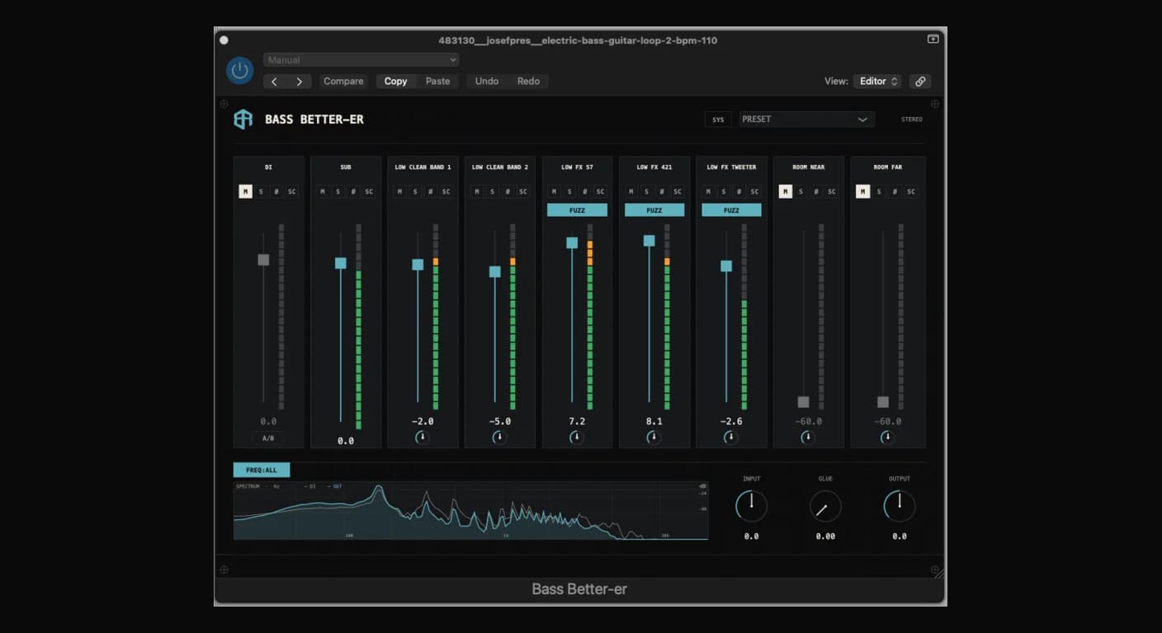Toggle the plugin power bypass button
The width and height of the screenshot is (1162, 633).
[240, 70]
